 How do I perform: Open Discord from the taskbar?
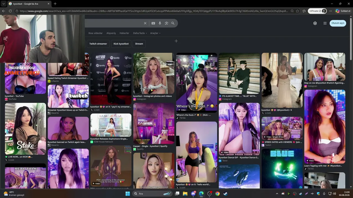[x=193, y=194]
